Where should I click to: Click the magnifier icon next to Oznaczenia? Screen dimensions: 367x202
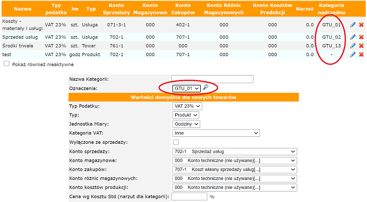(x=206, y=88)
